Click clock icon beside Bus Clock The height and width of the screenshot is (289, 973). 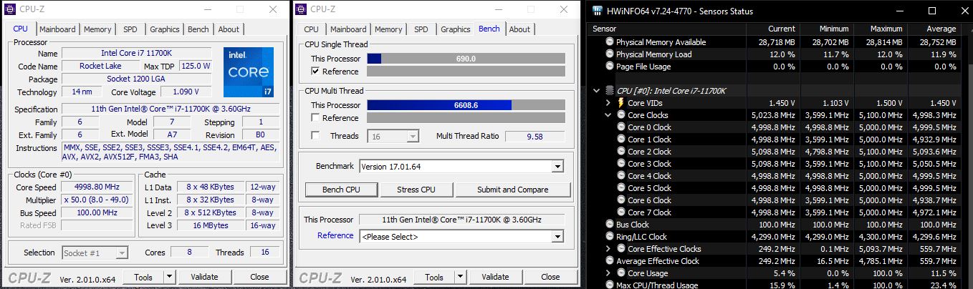point(610,225)
